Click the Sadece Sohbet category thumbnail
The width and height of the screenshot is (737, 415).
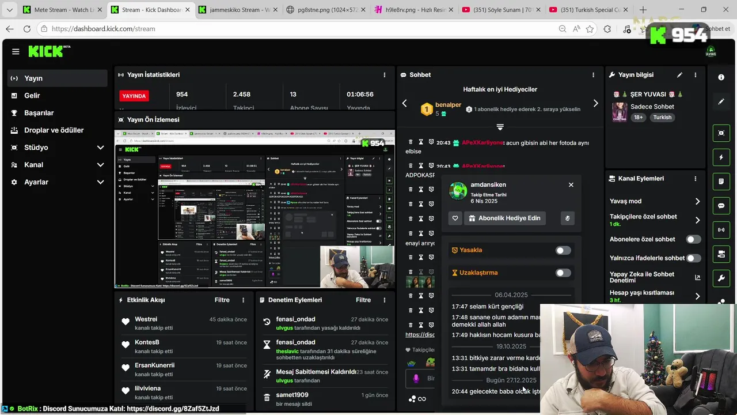pos(620,112)
